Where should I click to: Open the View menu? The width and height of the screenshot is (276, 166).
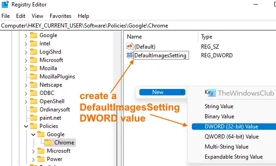(x=38, y=16)
